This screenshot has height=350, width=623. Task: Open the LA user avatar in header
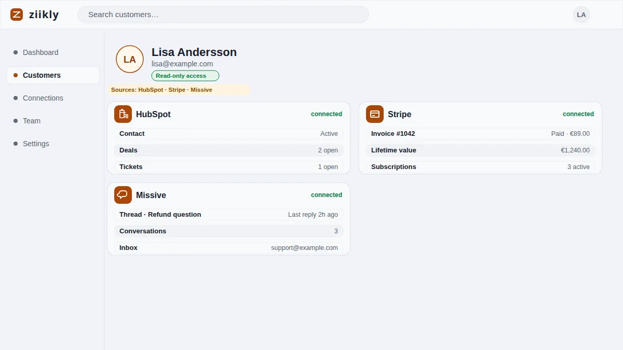coord(581,15)
